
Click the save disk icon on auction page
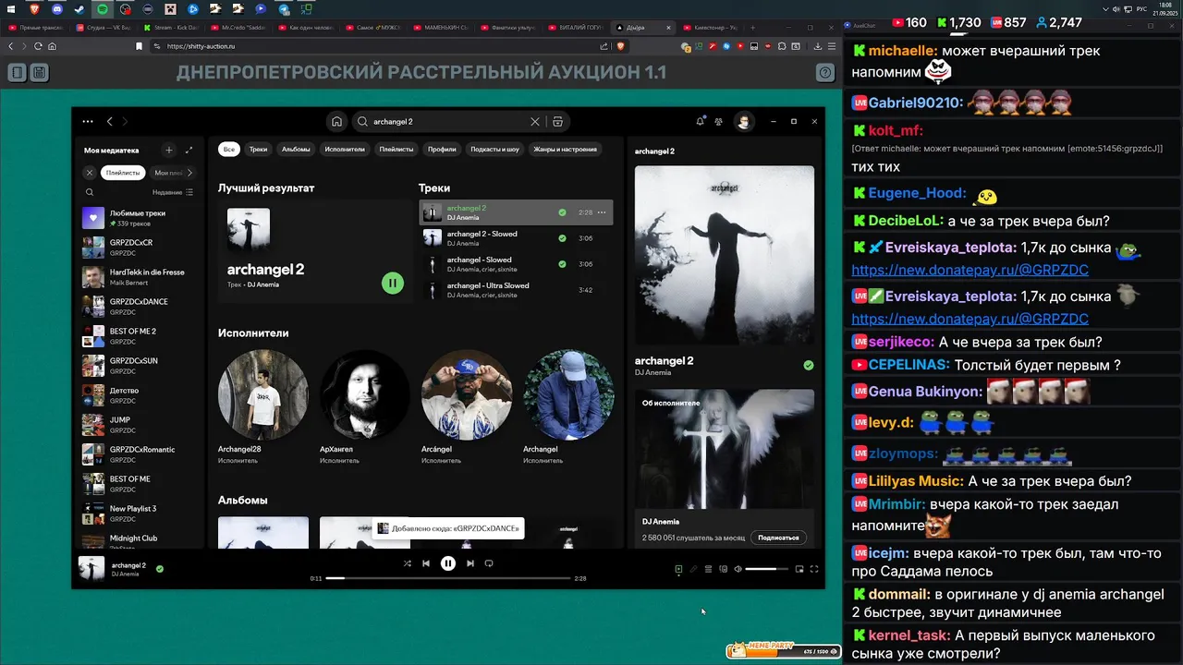(39, 72)
